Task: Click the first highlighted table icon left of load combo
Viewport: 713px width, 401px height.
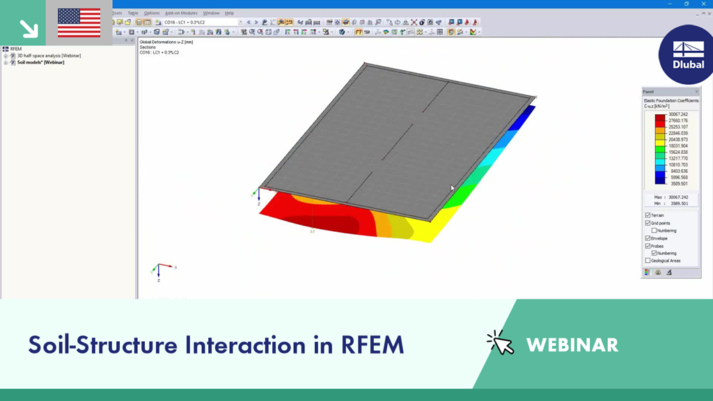Action: click(139, 22)
